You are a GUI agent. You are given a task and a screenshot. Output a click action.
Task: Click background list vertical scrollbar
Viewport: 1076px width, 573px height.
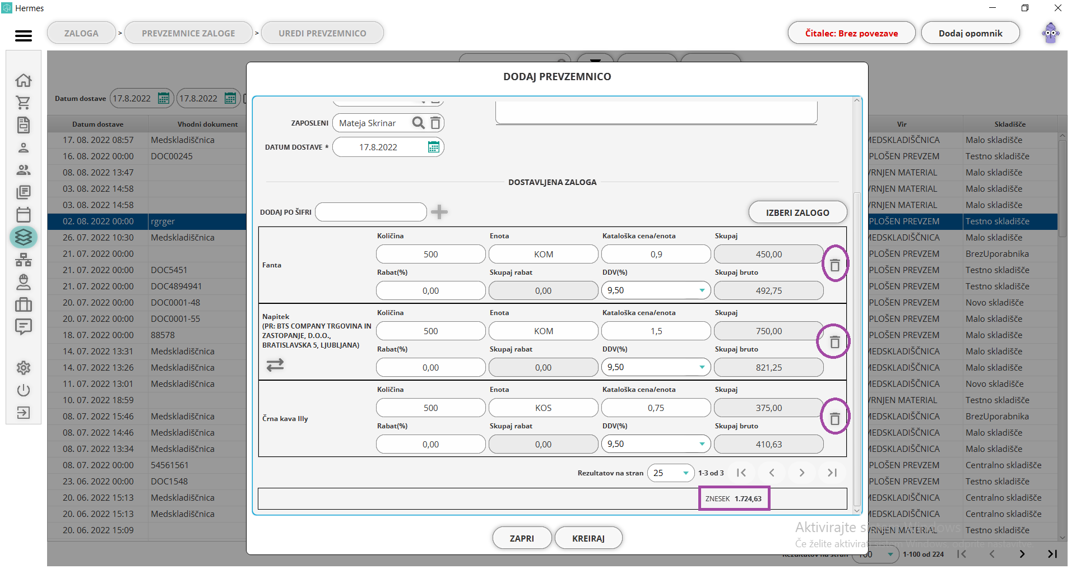click(x=1062, y=188)
